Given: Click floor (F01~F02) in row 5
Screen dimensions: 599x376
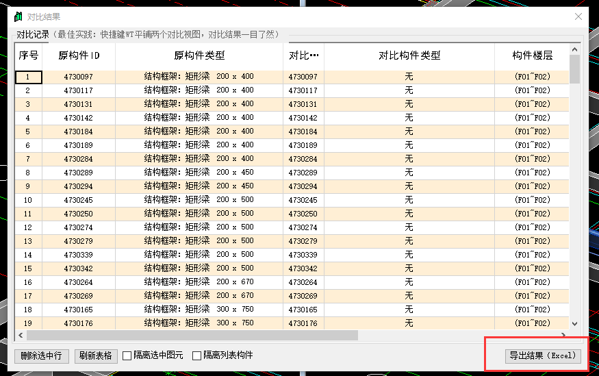Looking at the screenshot, I should point(532,131).
